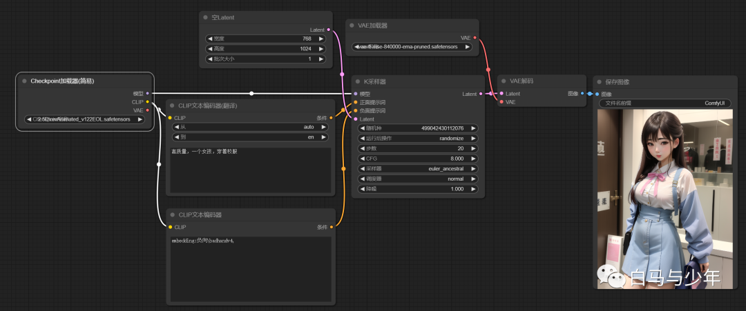Click the generated girl image preview
The height and width of the screenshot is (311, 746).
pyautogui.click(x=664, y=200)
